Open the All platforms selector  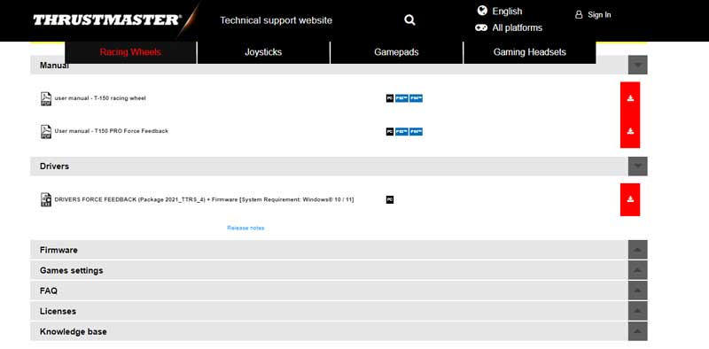point(517,28)
